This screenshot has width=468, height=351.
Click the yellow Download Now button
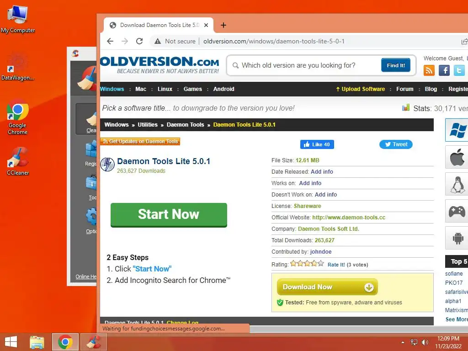pos(327,287)
